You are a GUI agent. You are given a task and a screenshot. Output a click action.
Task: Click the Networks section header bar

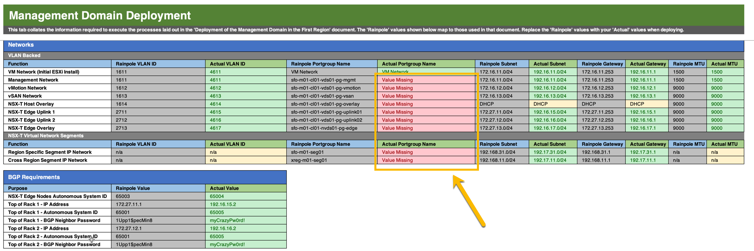(373, 45)
